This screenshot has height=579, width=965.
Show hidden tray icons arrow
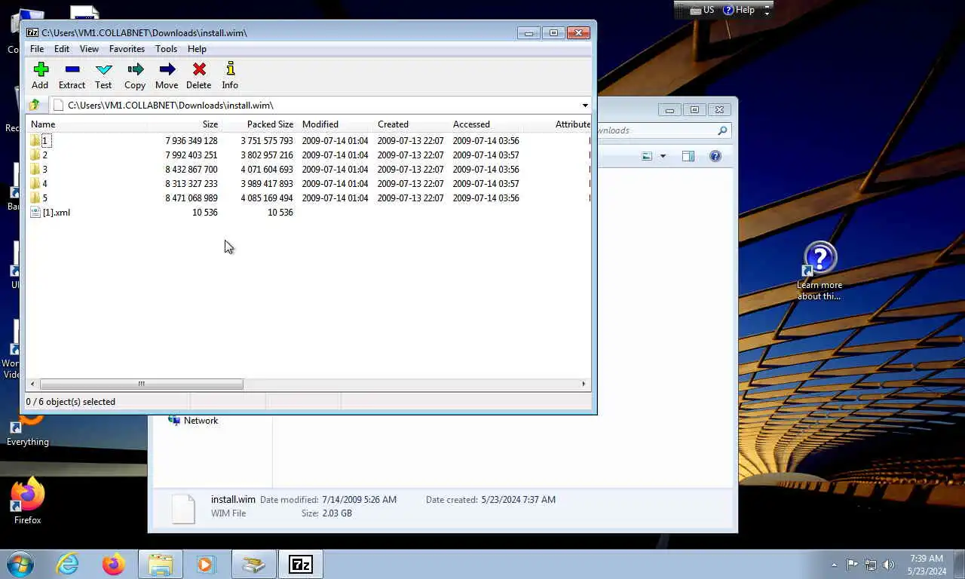click(x=834, y=565)
